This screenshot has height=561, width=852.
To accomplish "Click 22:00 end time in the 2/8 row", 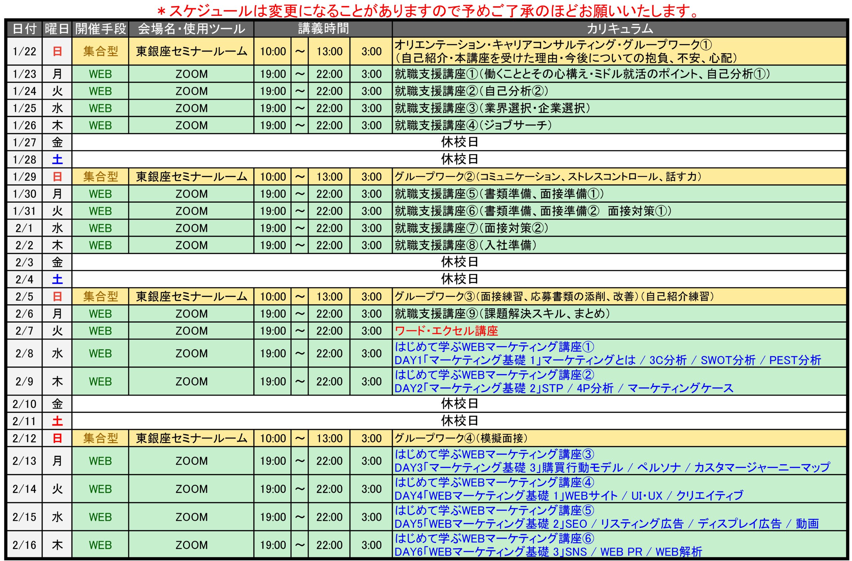I will point(329,353).
